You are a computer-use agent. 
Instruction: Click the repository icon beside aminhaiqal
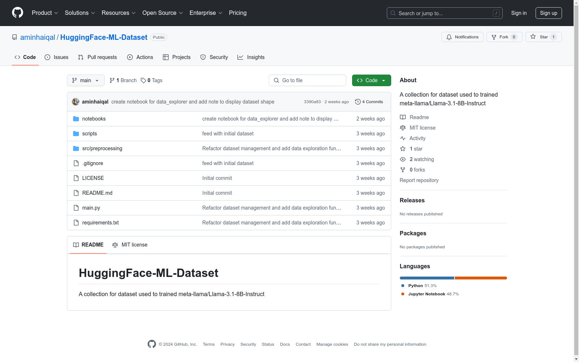pos(14,37)
